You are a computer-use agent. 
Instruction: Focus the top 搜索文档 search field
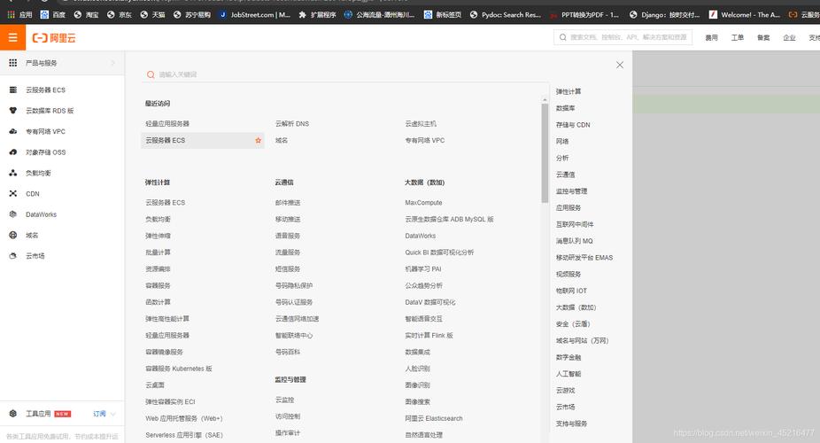623,37
